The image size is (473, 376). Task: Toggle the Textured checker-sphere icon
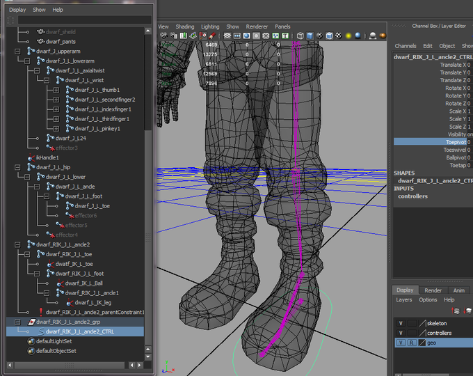coord(339,36)
